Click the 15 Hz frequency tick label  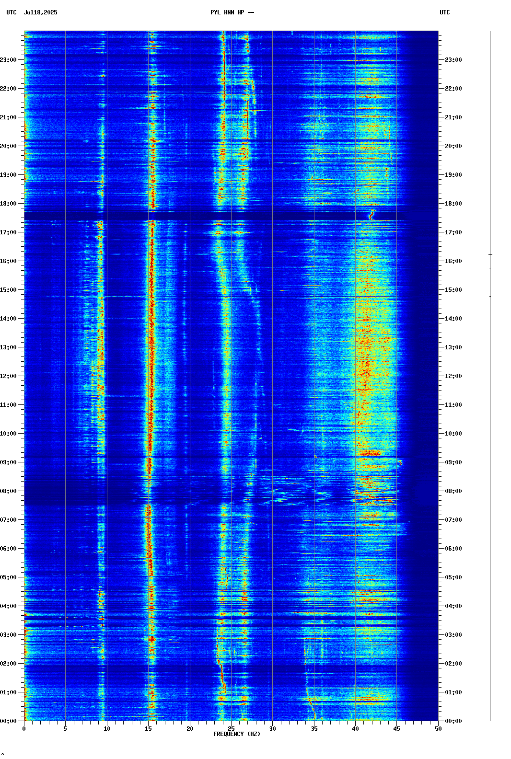point(148,729)
